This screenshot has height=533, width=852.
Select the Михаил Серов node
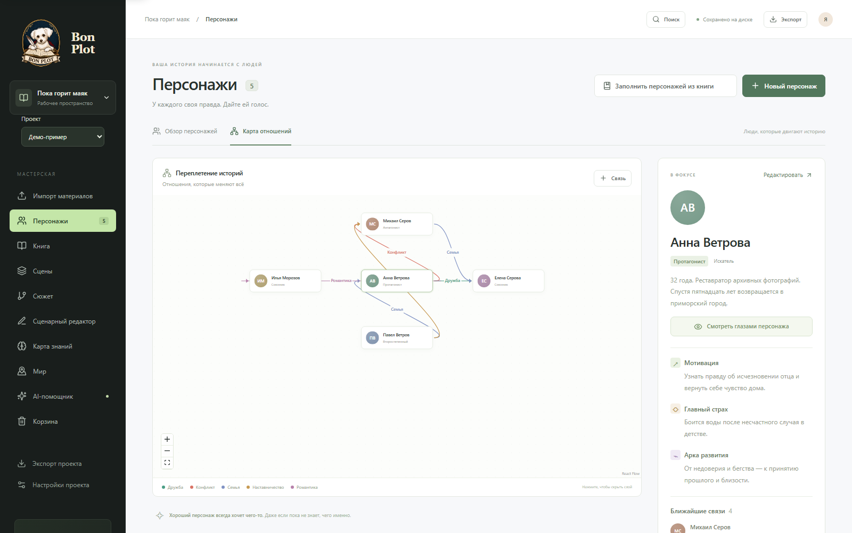coord(397,224)
